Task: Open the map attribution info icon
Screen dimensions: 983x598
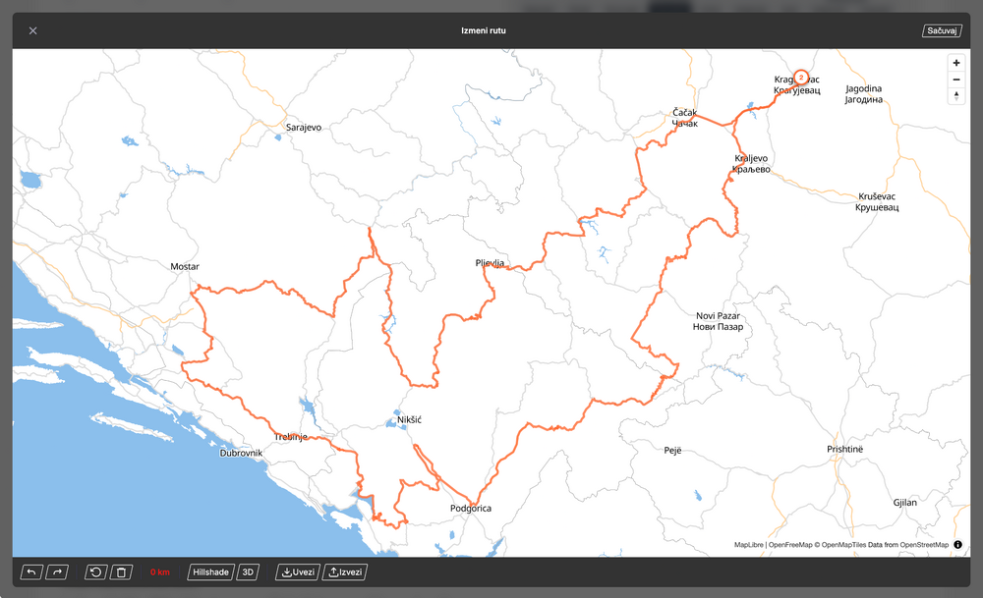Action: [x=958, y=545]
